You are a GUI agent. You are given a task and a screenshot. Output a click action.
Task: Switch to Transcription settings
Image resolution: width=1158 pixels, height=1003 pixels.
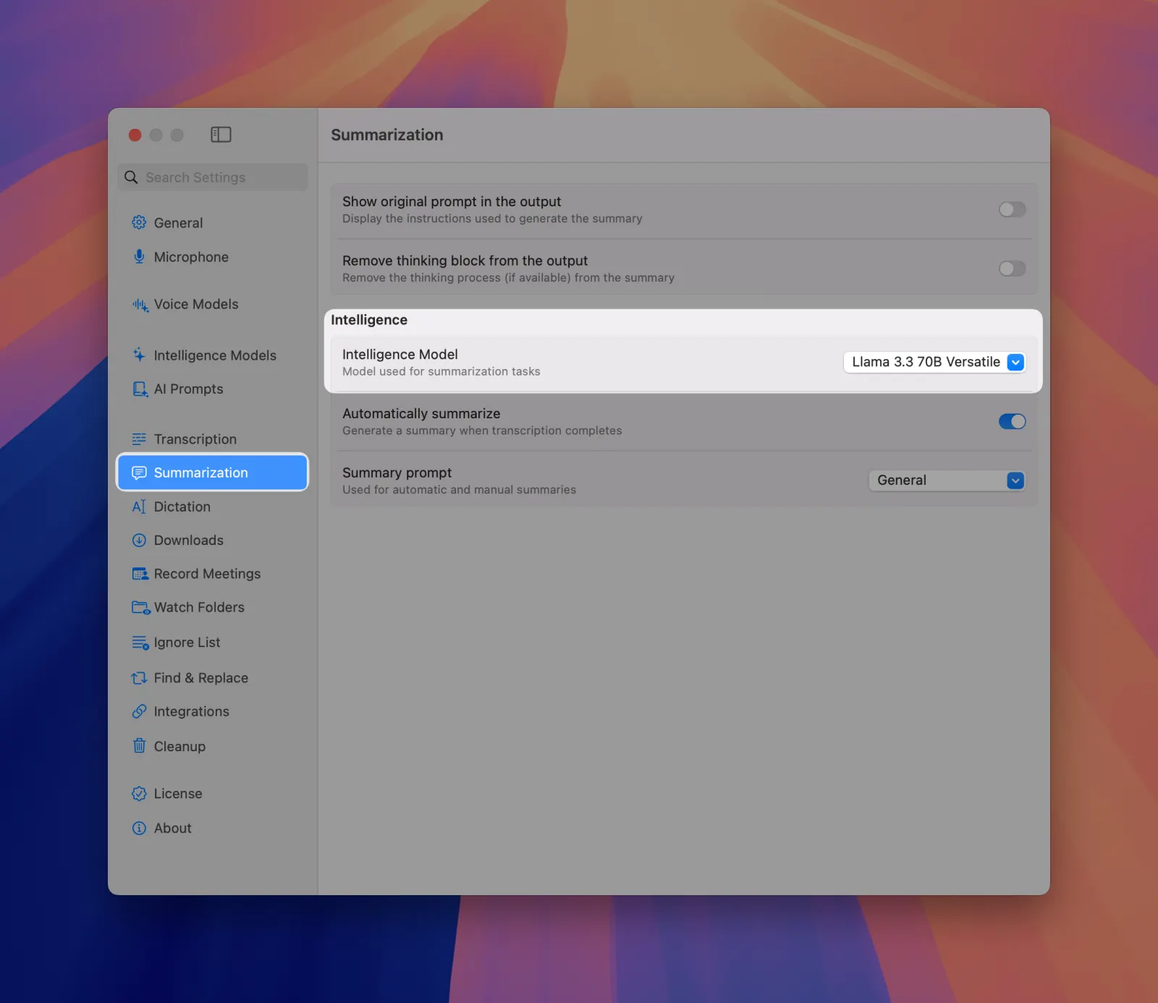coord(212,439)
